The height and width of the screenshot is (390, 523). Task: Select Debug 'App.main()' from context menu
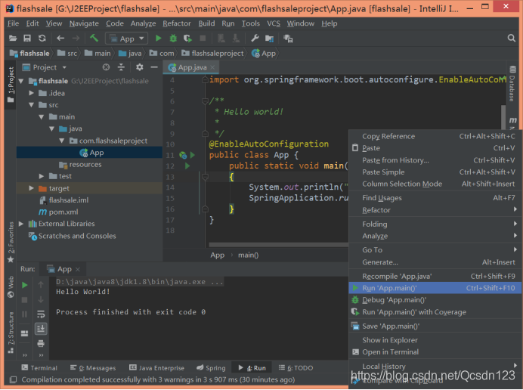point(435,300)
